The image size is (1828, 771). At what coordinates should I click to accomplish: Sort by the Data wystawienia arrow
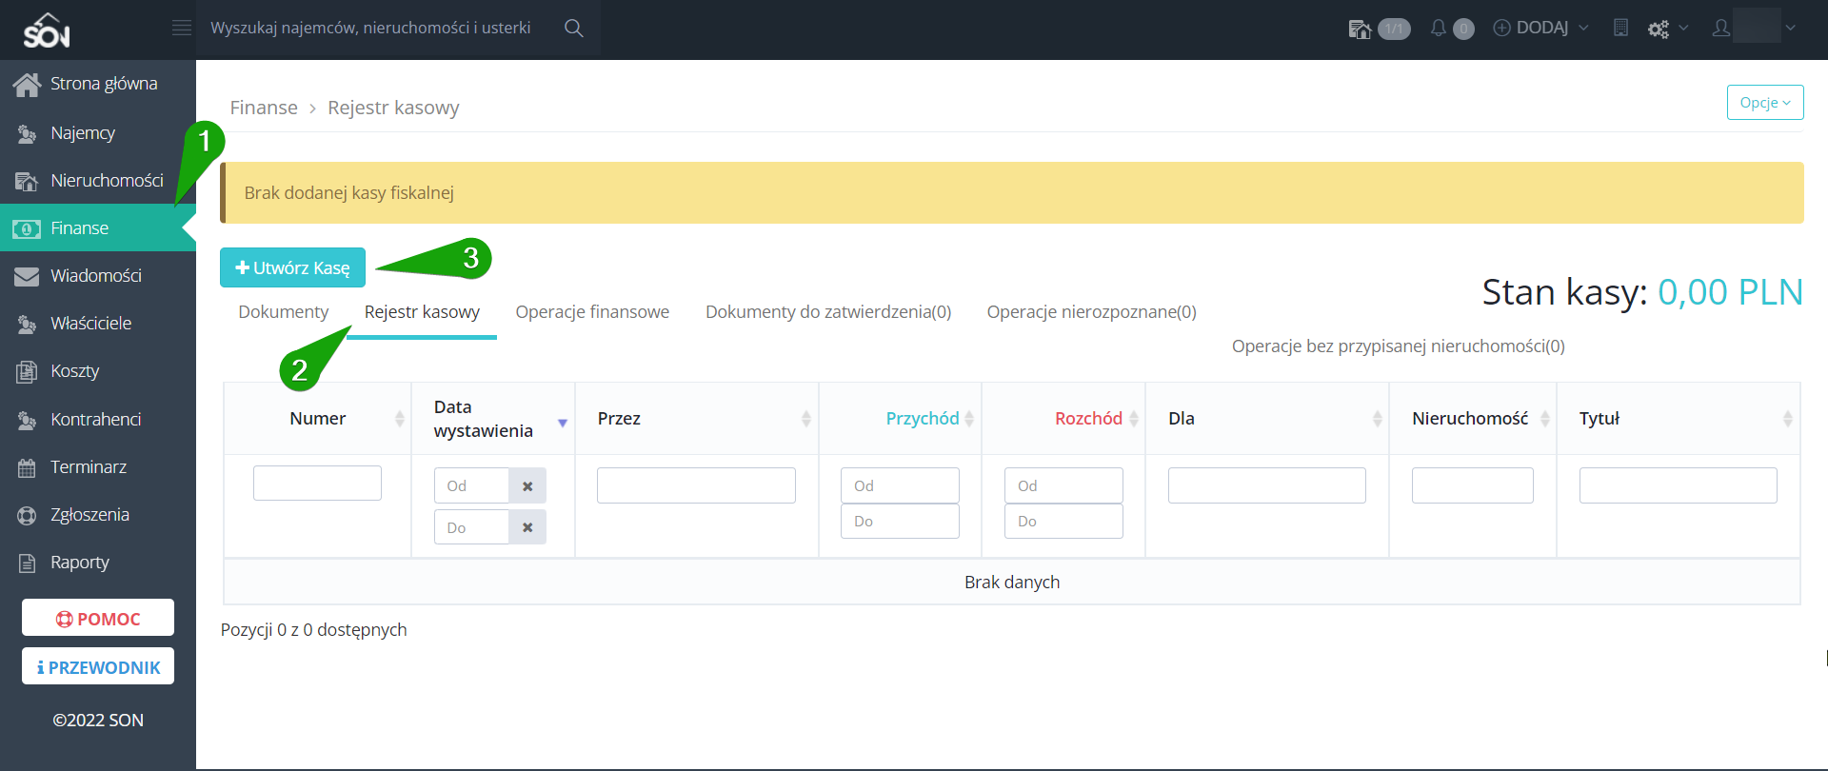point(563,423)
